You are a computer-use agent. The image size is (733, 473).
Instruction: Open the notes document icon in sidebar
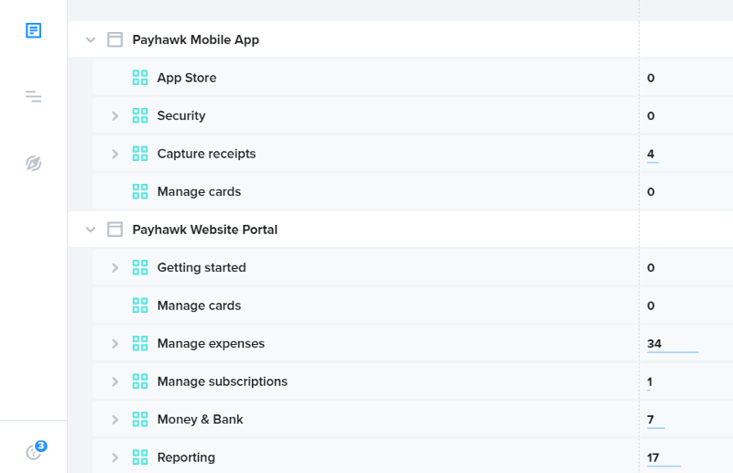click(33, 31)
